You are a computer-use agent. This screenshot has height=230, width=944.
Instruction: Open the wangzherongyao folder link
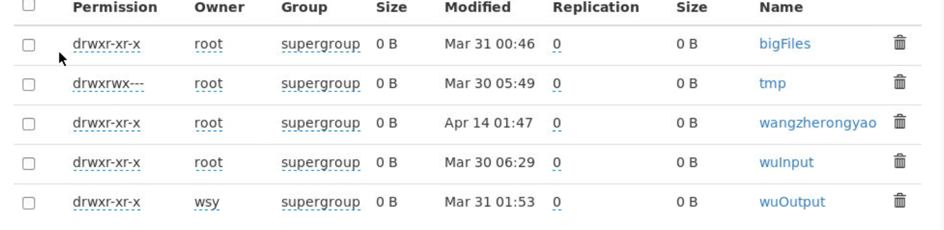click(x=818, y=123)
